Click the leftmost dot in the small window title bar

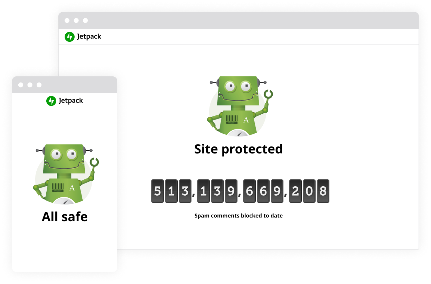tap(21, 85)
